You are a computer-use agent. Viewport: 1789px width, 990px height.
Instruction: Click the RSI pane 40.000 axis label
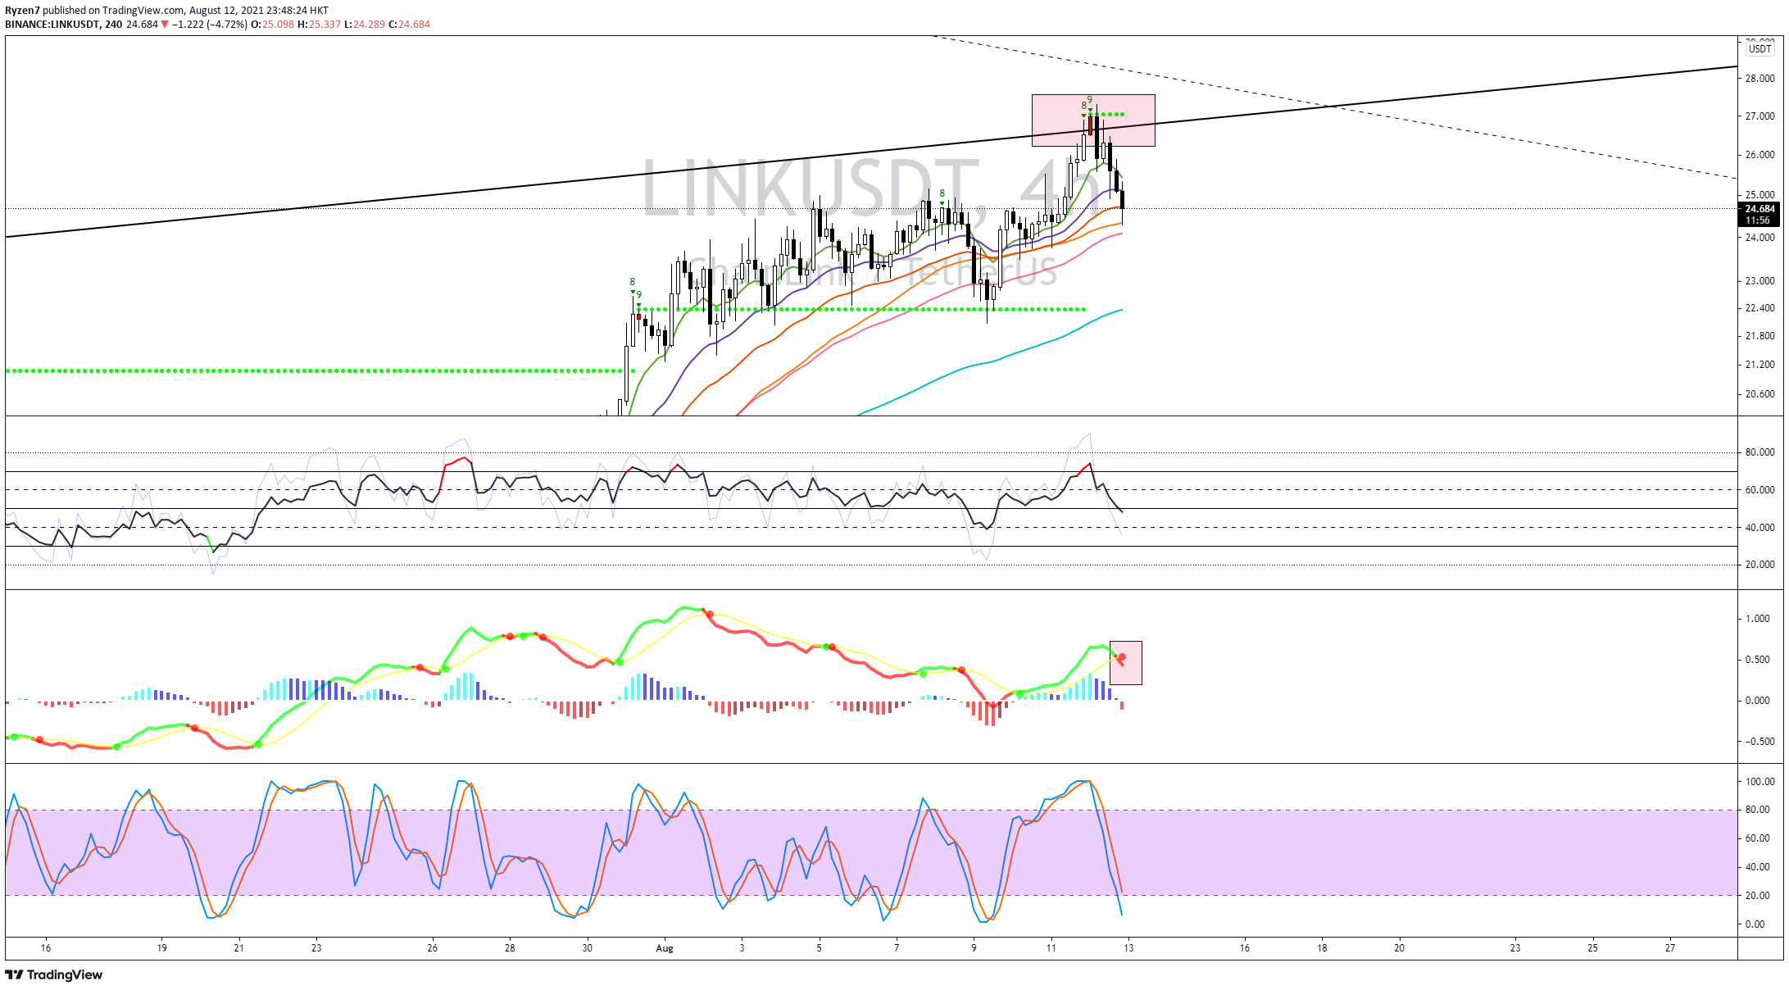tap(1759, 528)
